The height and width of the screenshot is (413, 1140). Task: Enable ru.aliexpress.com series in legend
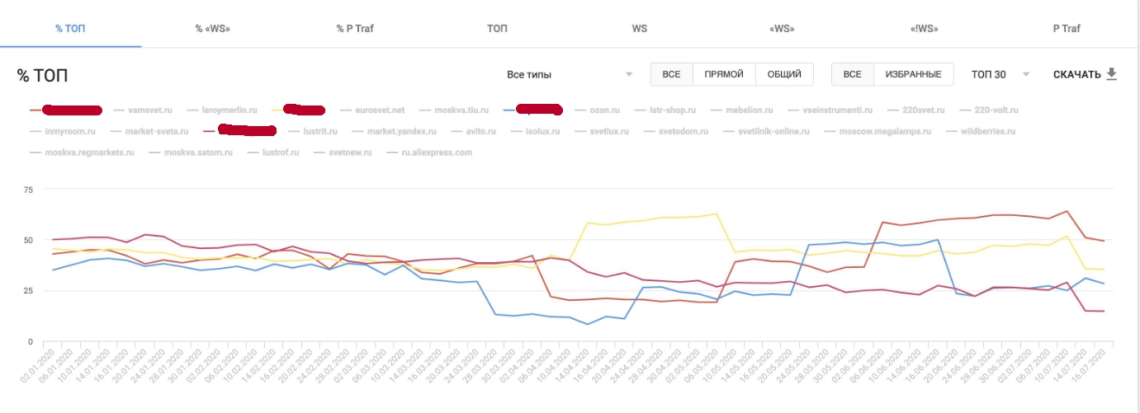pos(436,153)
